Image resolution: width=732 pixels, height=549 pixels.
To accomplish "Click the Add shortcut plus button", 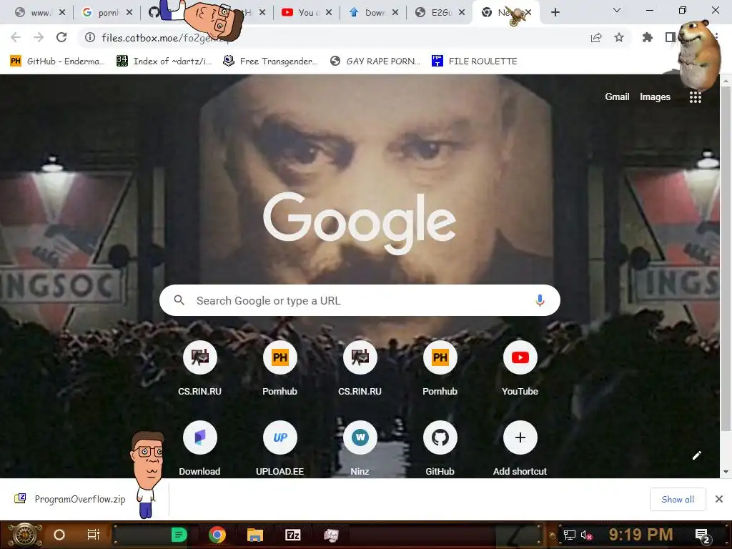I will (520, 438).
